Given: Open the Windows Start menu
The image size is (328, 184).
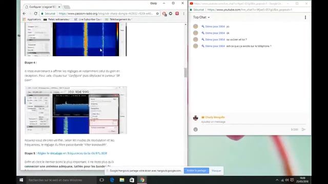Looking at the screenshot, I should point(22,180).
